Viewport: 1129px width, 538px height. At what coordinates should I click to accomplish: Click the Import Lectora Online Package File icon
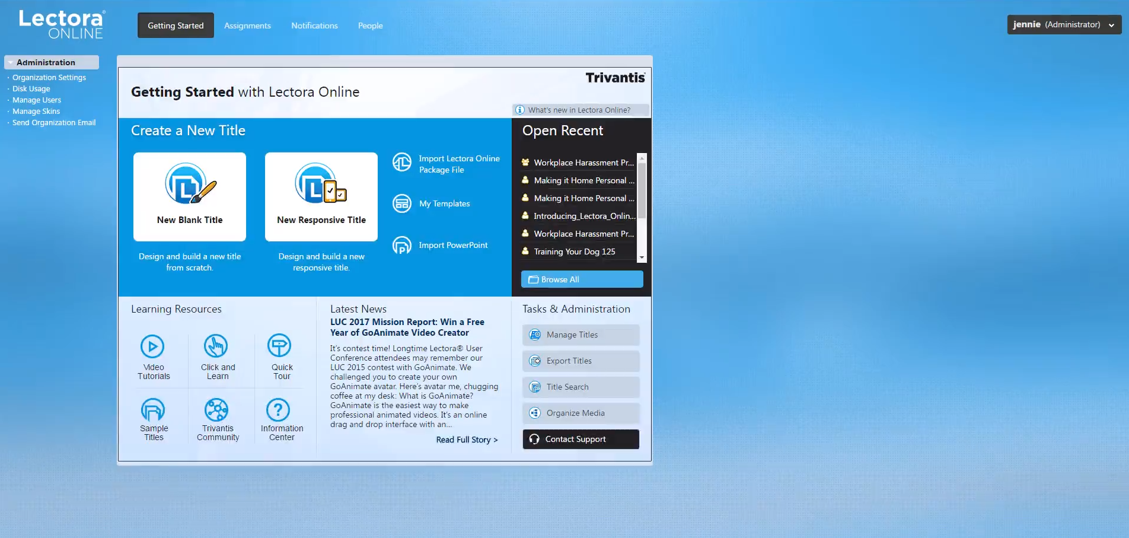[402, 162]
